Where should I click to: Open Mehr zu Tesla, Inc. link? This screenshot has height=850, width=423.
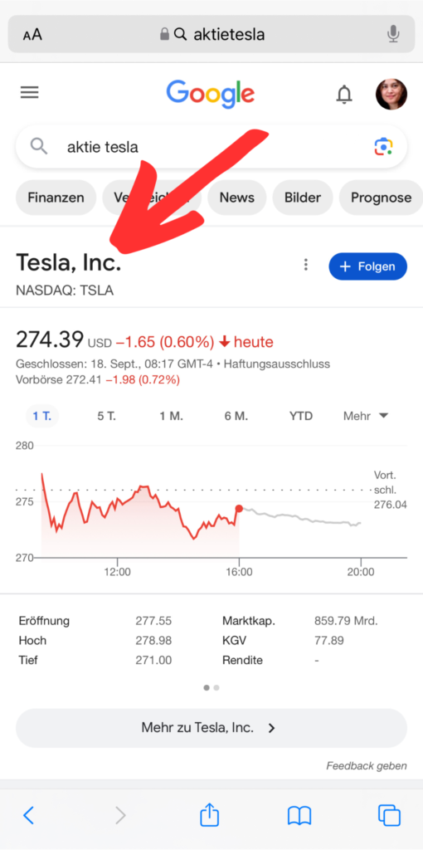(x=211, y=727)
